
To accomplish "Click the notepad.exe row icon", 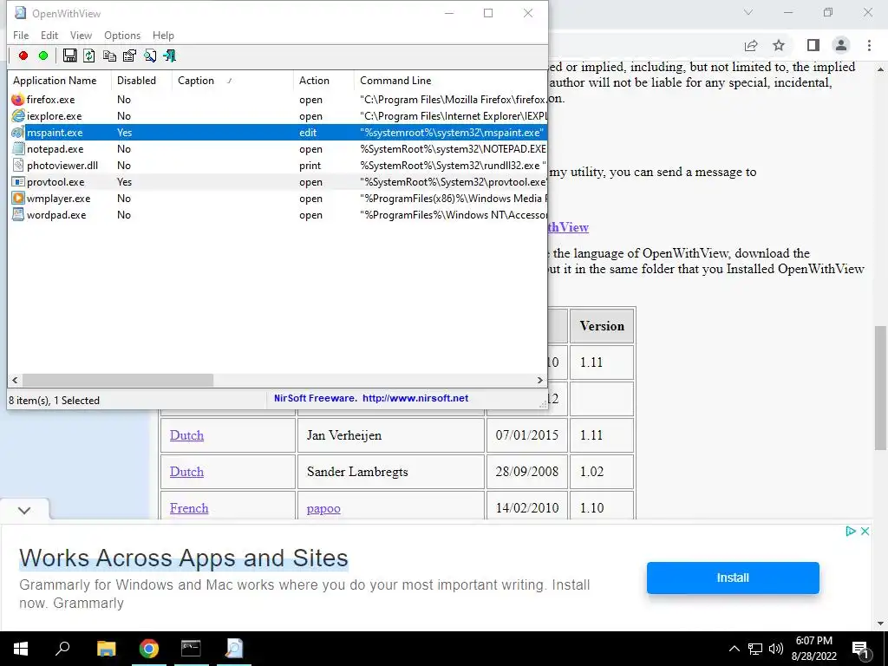I will coord(18,149).
